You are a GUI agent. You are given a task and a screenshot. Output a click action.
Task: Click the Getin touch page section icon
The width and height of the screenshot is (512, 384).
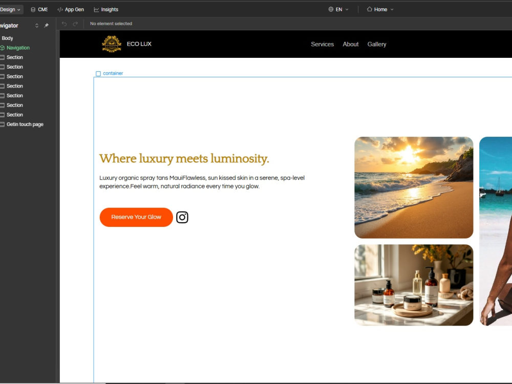pos(2,124)
